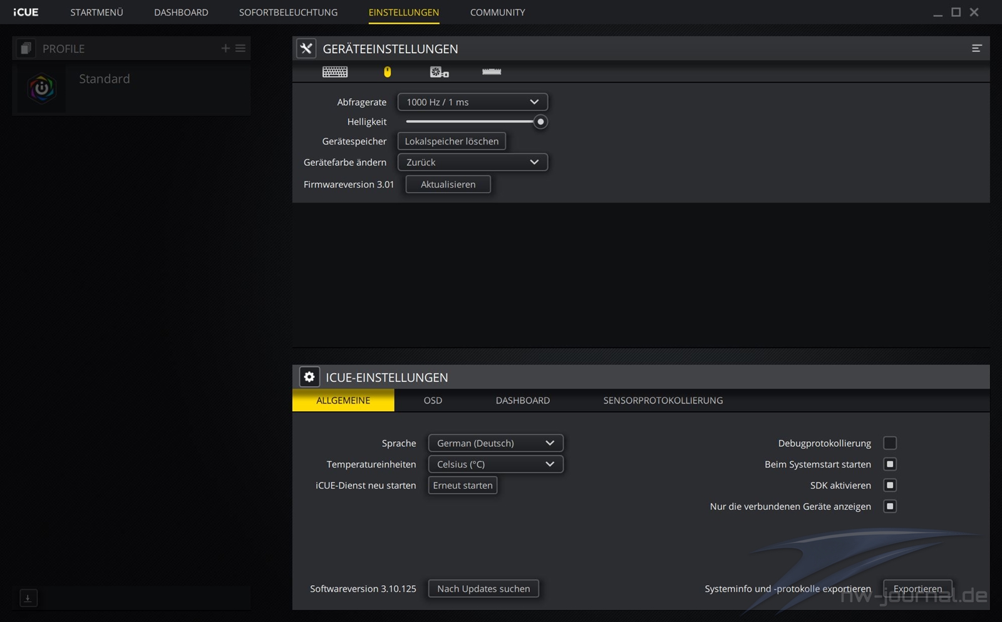
Task: Open the Dashboard top menu item
Action: (x=181, y=13)
